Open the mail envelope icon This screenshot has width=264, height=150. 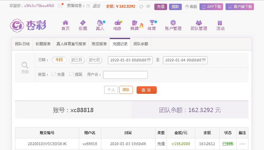tap(60, 6)
